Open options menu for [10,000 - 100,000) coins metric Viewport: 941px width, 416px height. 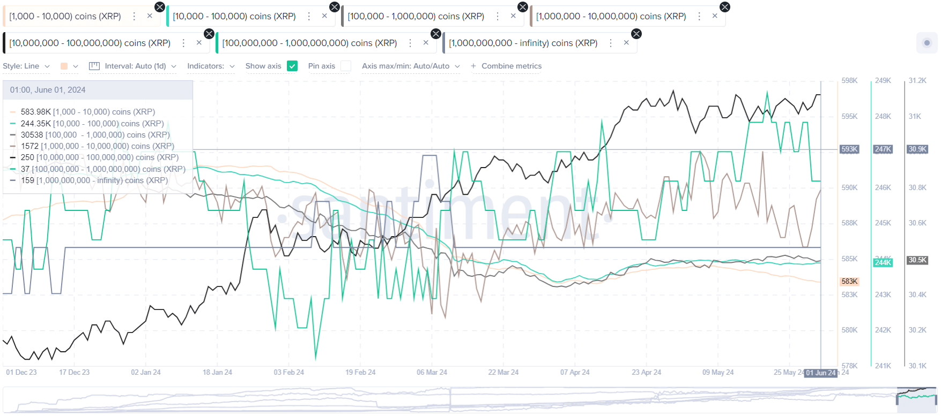(309, 17)
